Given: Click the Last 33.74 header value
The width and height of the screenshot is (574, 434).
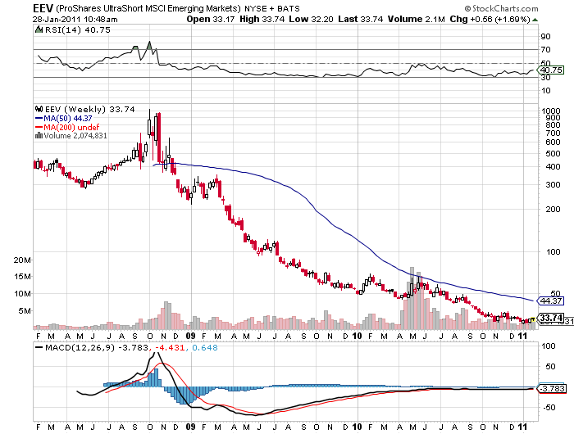Looking at the screenshot, I should pos(360,20).
